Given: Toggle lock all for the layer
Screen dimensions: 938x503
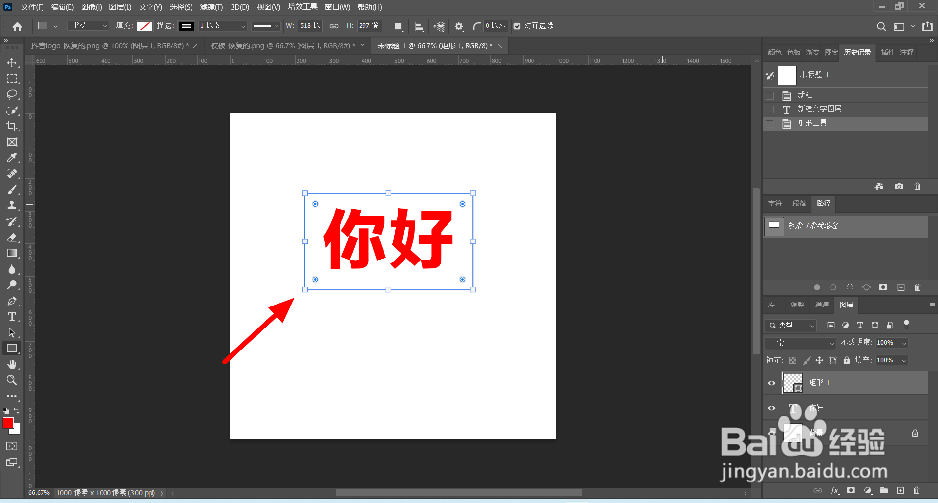Looking at the screenshot, I should point(847,360).
